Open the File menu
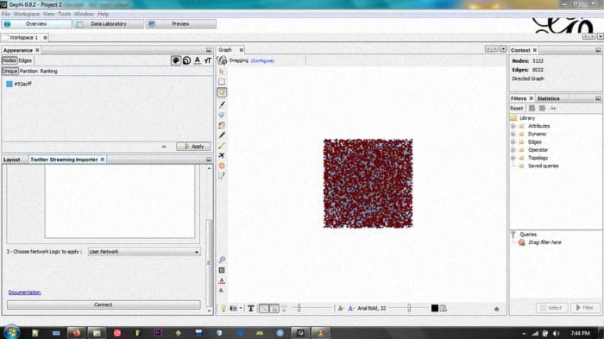604x339 pixels. pos(6,14)
